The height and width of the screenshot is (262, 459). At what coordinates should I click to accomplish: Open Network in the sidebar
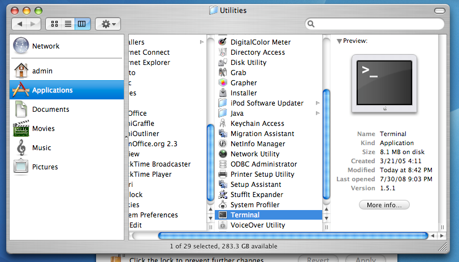(x=67, y=46)
